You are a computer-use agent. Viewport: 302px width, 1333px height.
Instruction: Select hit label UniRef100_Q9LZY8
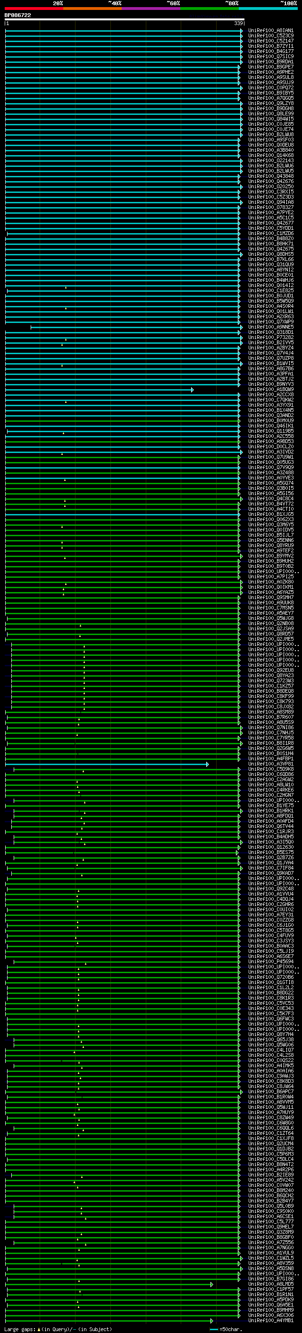pyautogui.click(x=270, y=103)
